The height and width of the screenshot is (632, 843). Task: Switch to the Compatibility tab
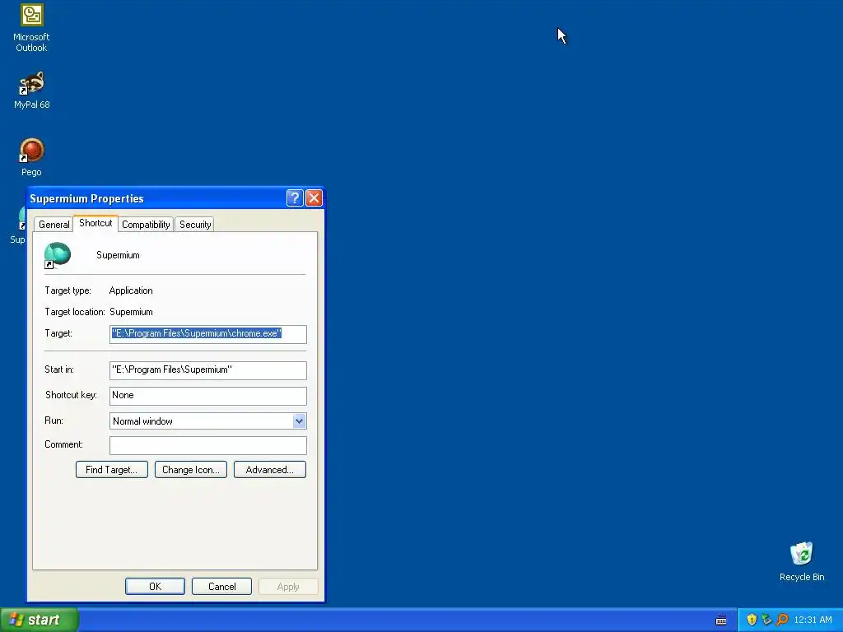pyautogui.click(x=146, y=225)
